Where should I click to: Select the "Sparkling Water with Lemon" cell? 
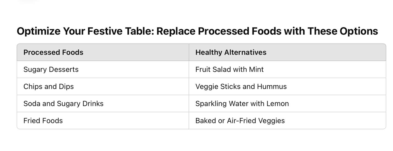point(242,104)
